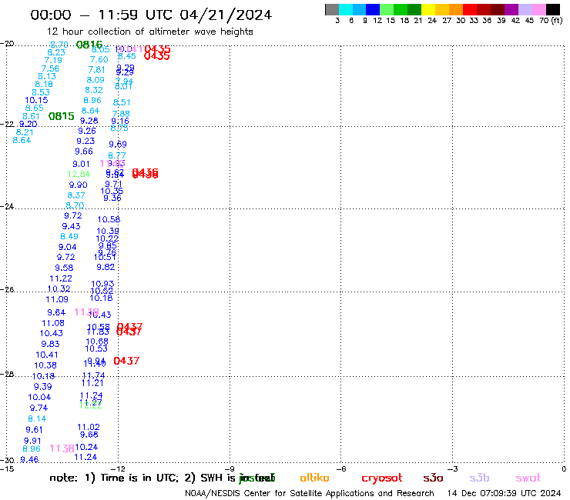Click the s3a satellite legend label
This screenshot has width=570, height=500.
433,478
